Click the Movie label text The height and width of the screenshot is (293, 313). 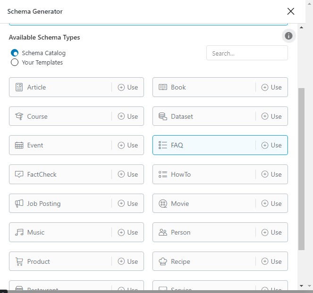180,203
